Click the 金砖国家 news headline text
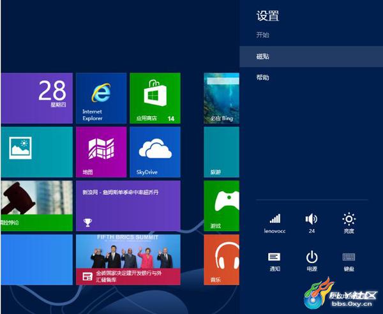Viewport: 383px width, 314px height. point(129,276)
